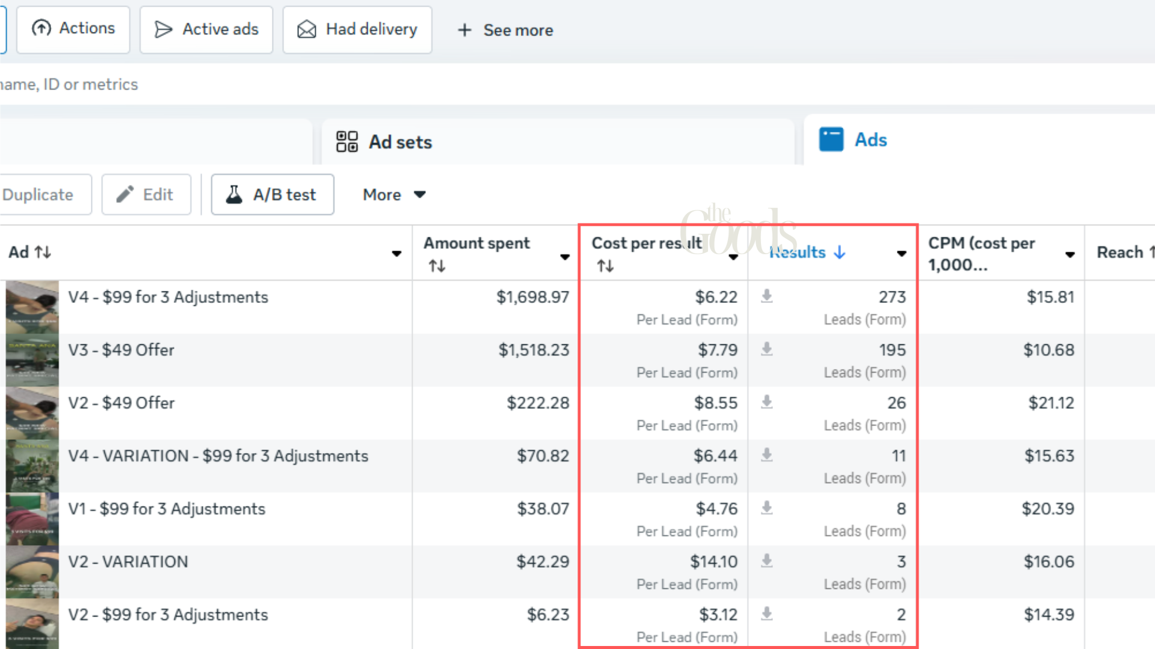
Task: Click amount spent $1,698.97
Action: [532, 297]
